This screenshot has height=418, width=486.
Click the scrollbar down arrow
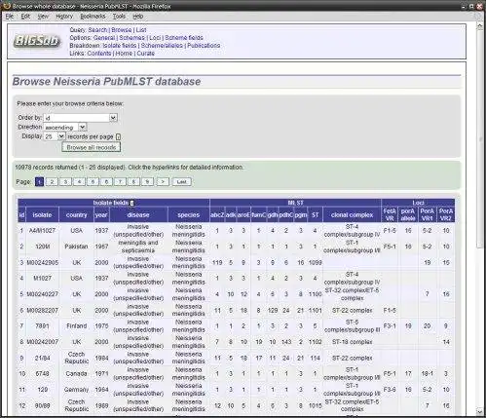(x=480, y=411)
